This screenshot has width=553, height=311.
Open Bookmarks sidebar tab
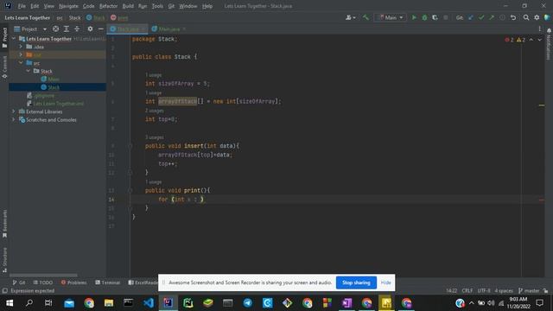[4, 224]
